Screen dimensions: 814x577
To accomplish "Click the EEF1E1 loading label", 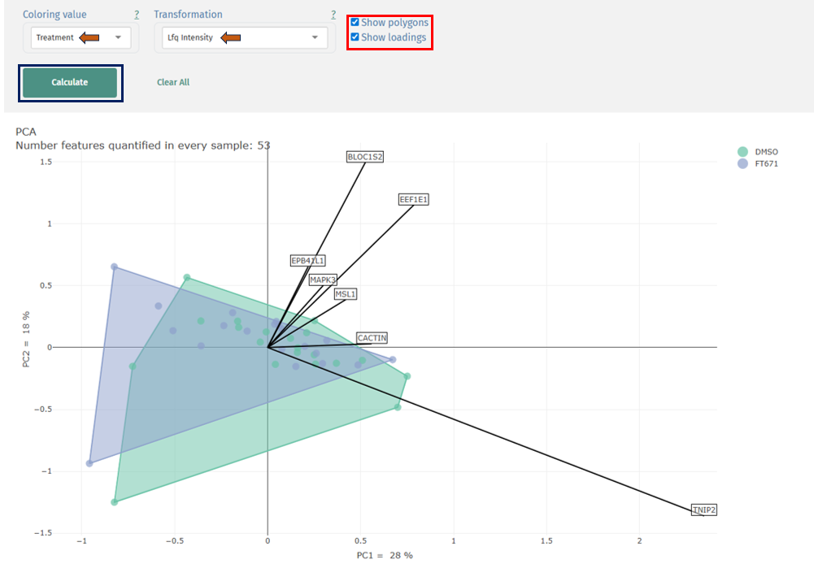I will (412, 199).
